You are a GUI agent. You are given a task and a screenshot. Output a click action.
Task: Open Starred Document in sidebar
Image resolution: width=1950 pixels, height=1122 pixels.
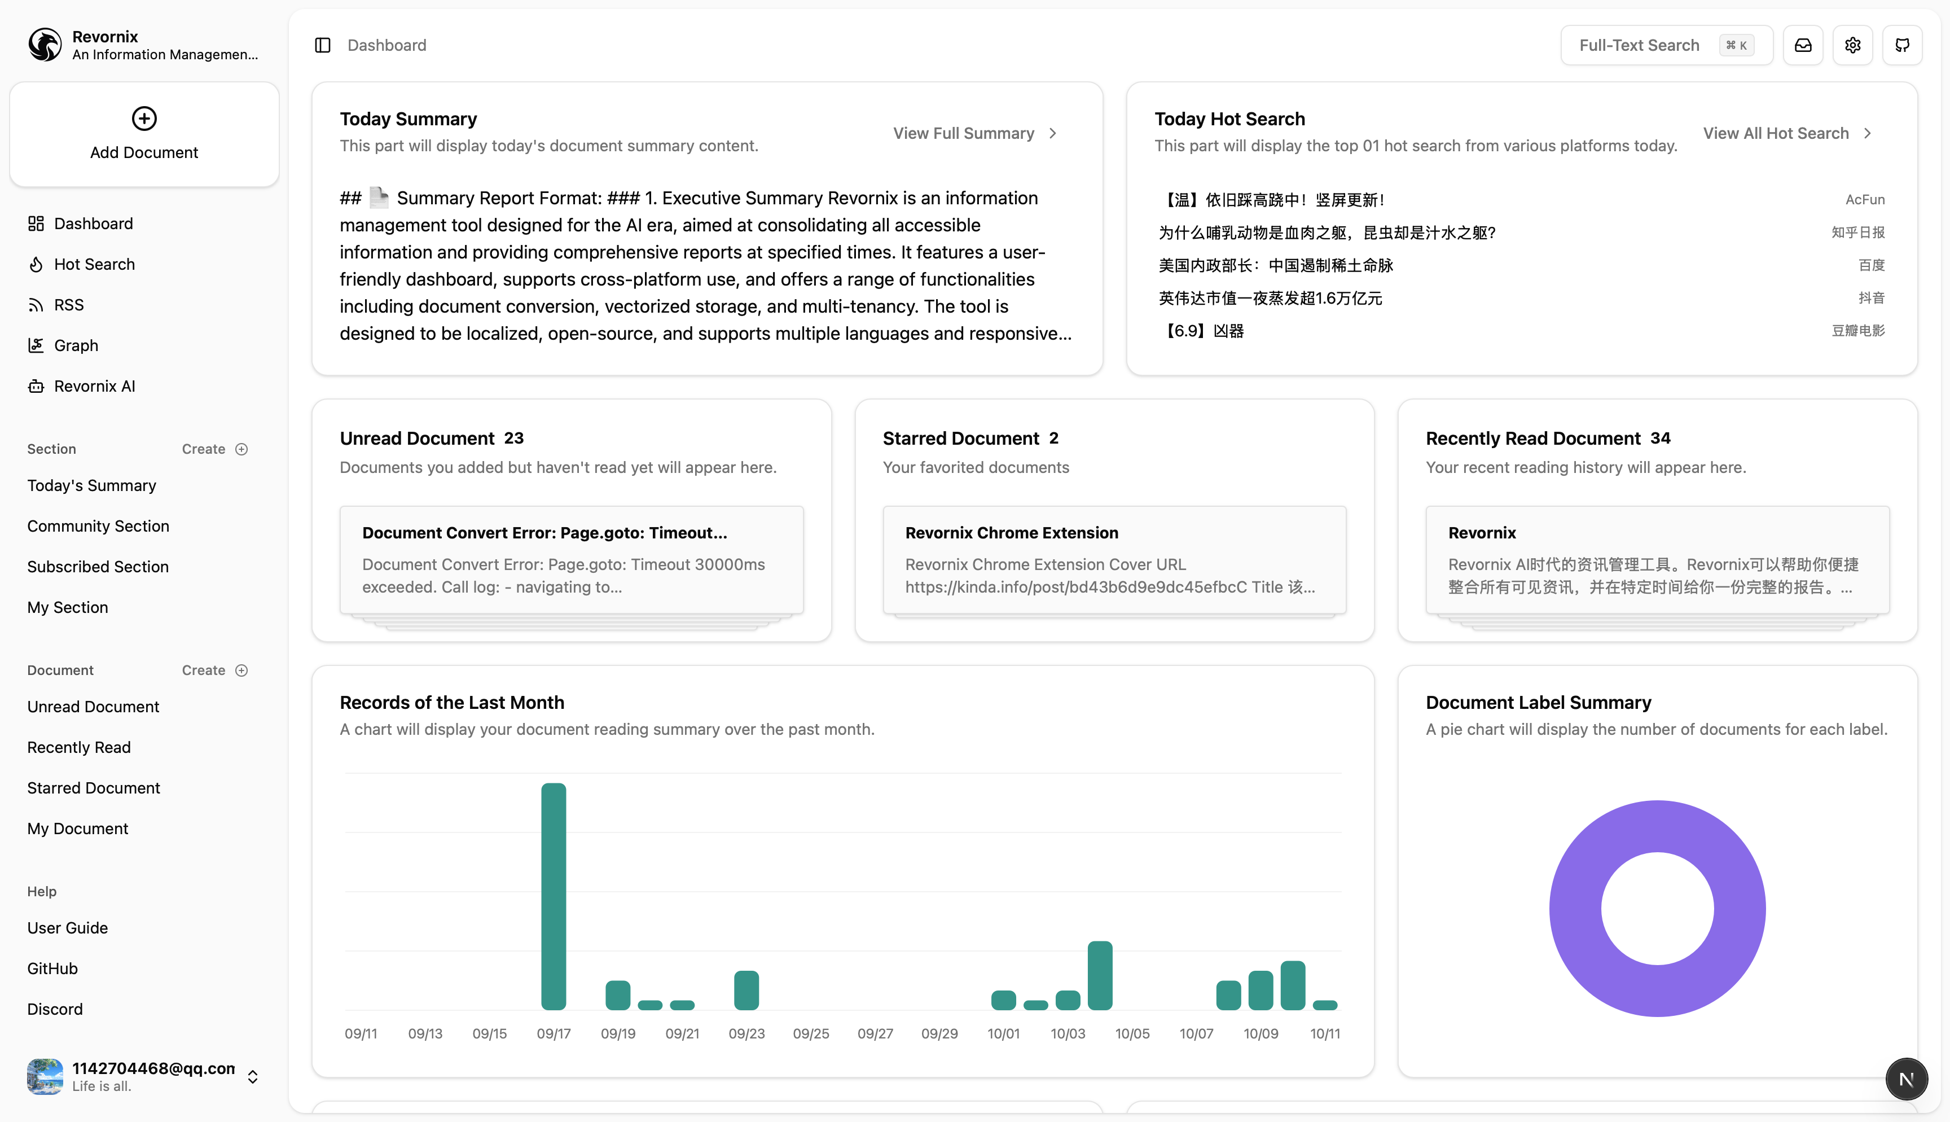(x=93, y=788)
